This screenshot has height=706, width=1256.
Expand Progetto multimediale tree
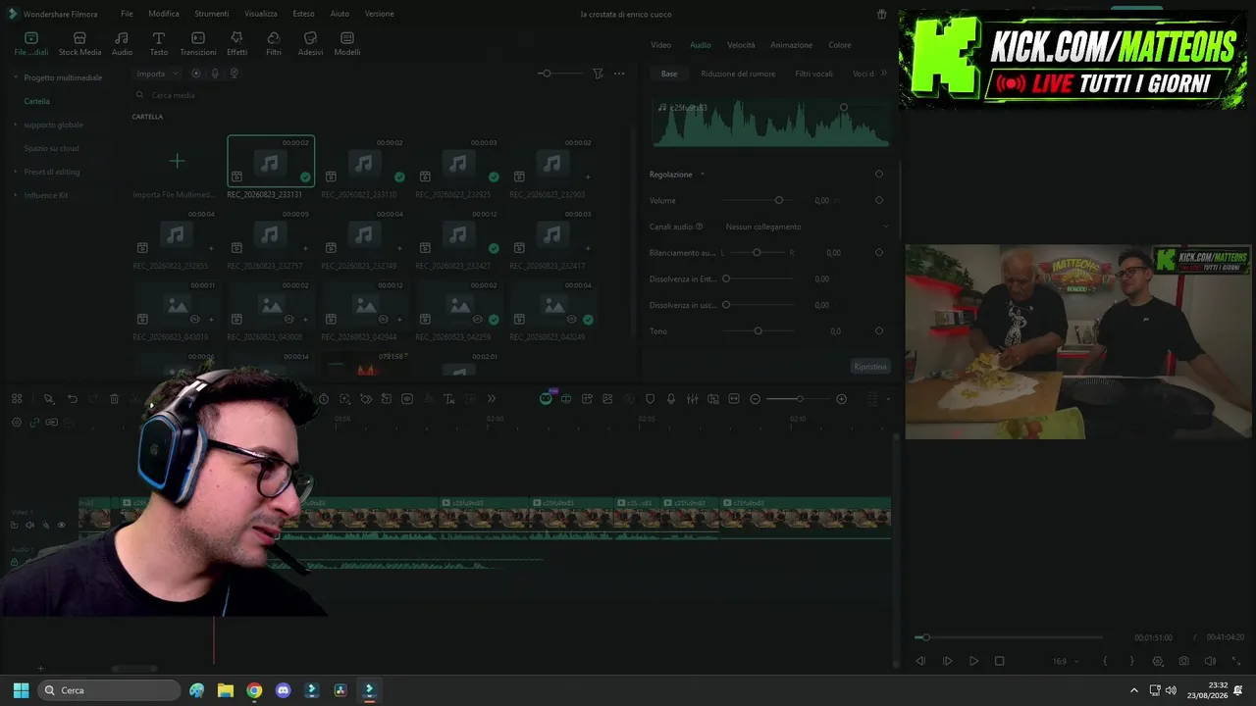16,77
